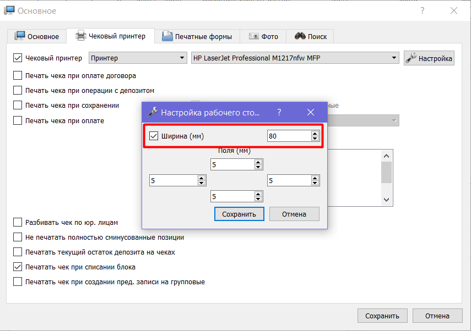This screenshot has height=331, width=471.
Task: Cancel the Настройка рабочего стола dialog
Action: click(x=294, y=214)
